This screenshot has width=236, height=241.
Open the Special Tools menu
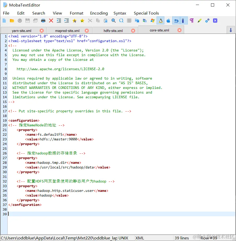146,13
